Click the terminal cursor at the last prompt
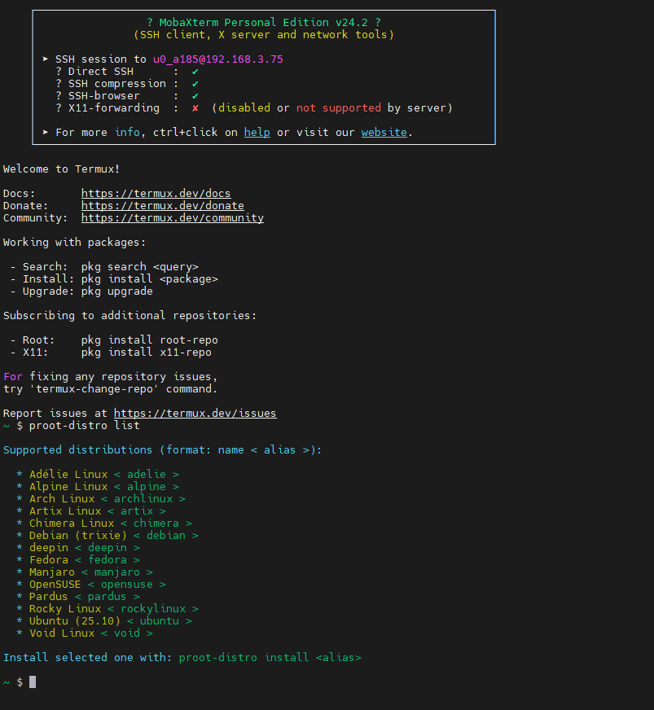This screenshot has height=710, width=654. 33,682
